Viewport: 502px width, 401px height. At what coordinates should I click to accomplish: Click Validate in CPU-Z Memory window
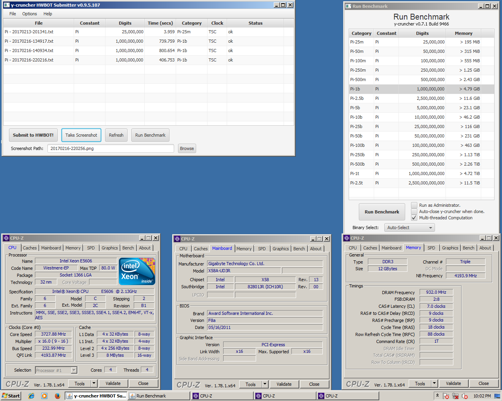(x=453, y=383)
